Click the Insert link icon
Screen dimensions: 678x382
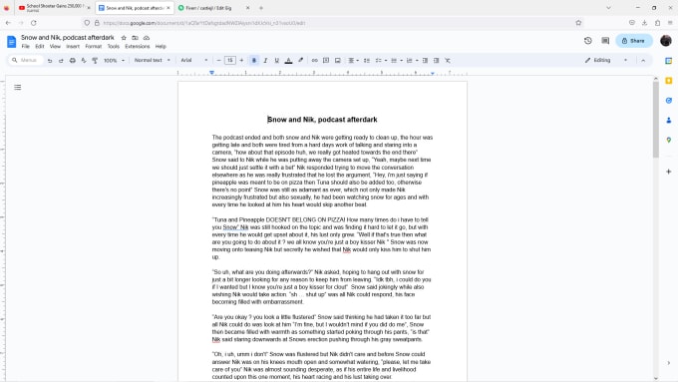(x=315, y=61)
